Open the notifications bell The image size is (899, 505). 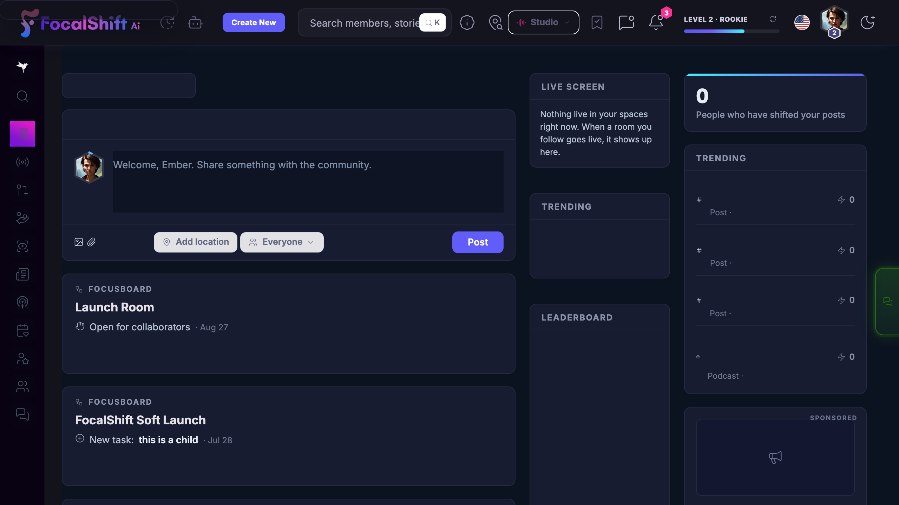click(656, 22)
